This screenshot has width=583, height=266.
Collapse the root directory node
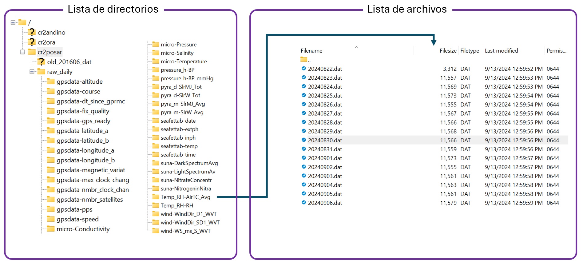pos(13,22)
